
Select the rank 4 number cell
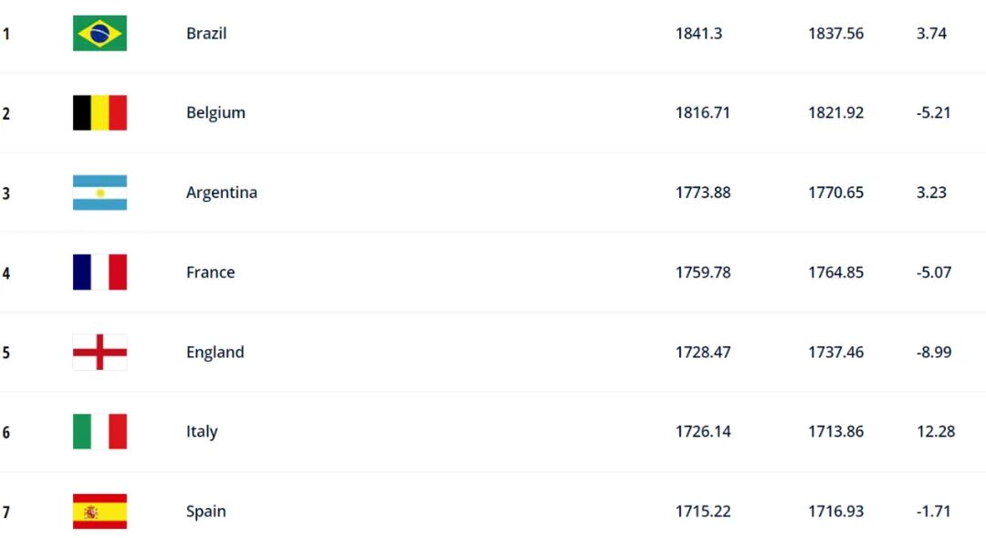[x=6, y=273]
